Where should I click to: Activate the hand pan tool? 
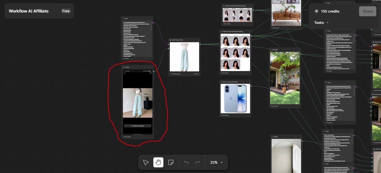(158, 162)
